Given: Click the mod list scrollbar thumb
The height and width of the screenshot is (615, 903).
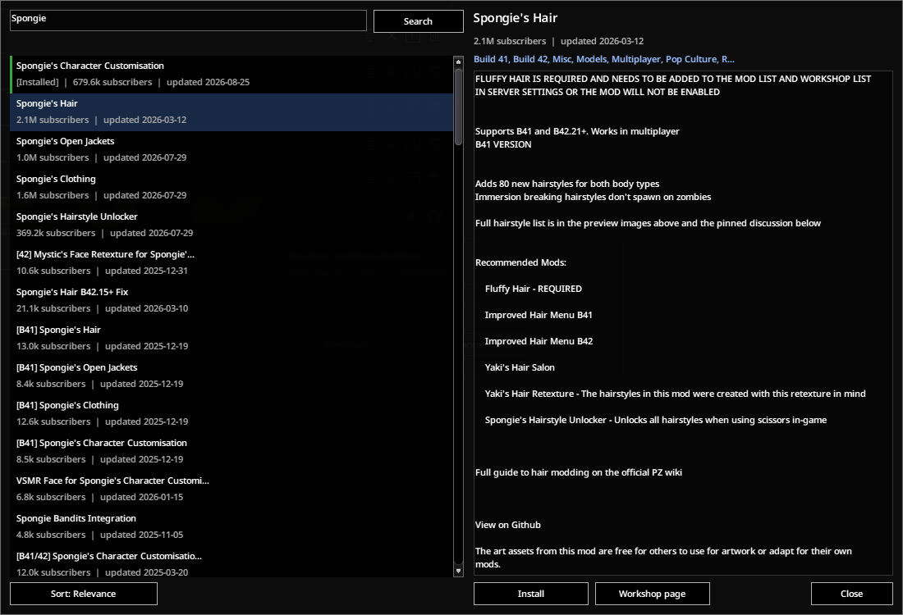Looking at the screenshot, I should pos(458,107).
